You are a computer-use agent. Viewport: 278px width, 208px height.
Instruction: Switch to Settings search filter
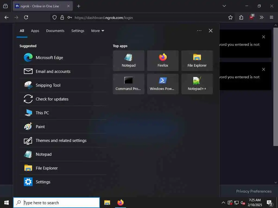(78, 31)
